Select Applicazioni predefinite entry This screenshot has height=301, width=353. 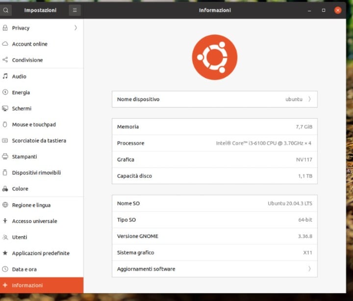[42, 253]
